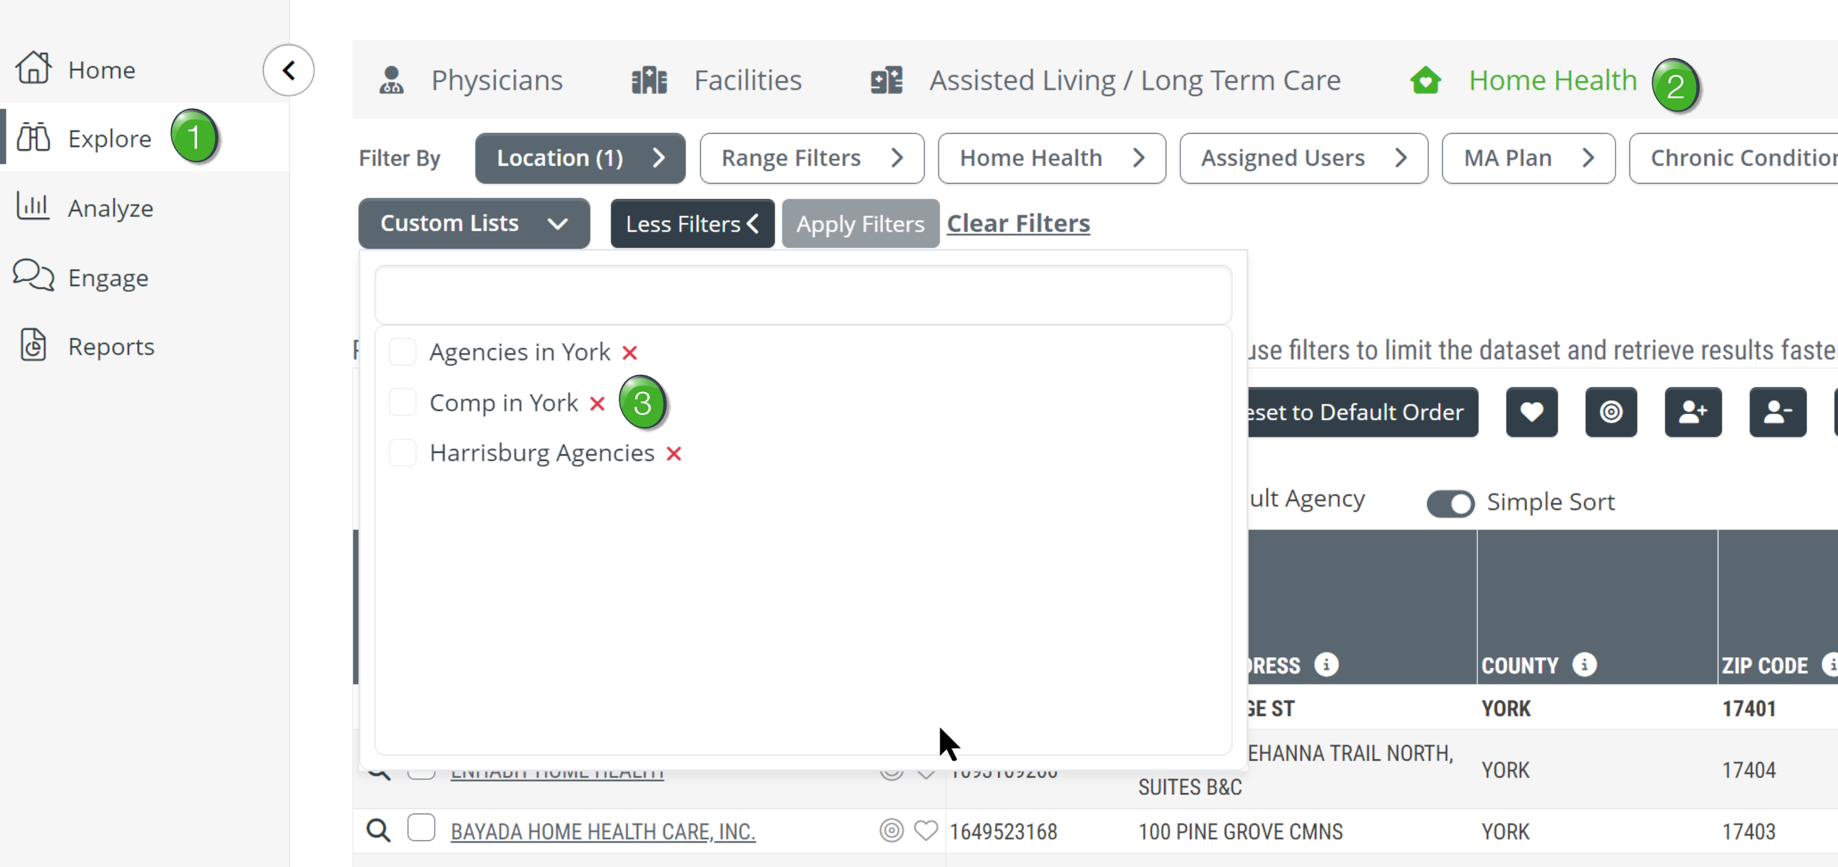
Task: Click the Clear Filters link
Action: pos(1018,223)
